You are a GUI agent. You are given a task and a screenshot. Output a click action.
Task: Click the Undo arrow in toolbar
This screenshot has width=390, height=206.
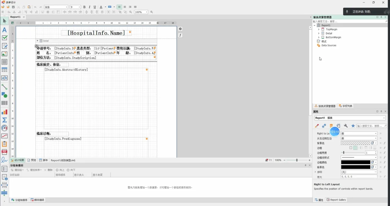pyautogui.click(x=35, y=7)
